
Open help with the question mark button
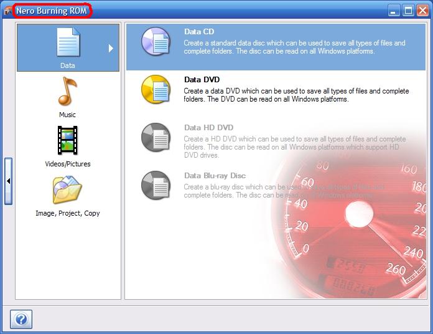(x=21, y=319)
